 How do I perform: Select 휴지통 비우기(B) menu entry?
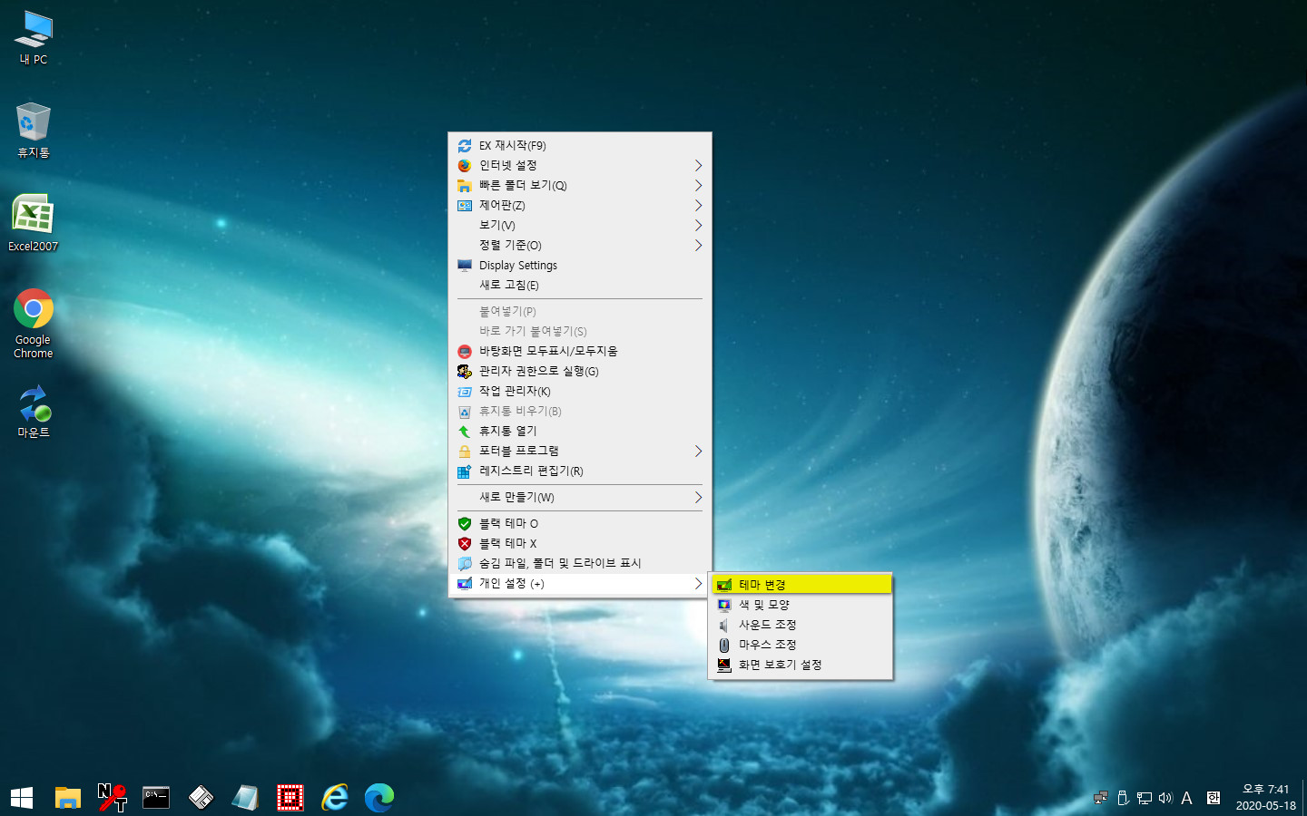tap(580, 412)
